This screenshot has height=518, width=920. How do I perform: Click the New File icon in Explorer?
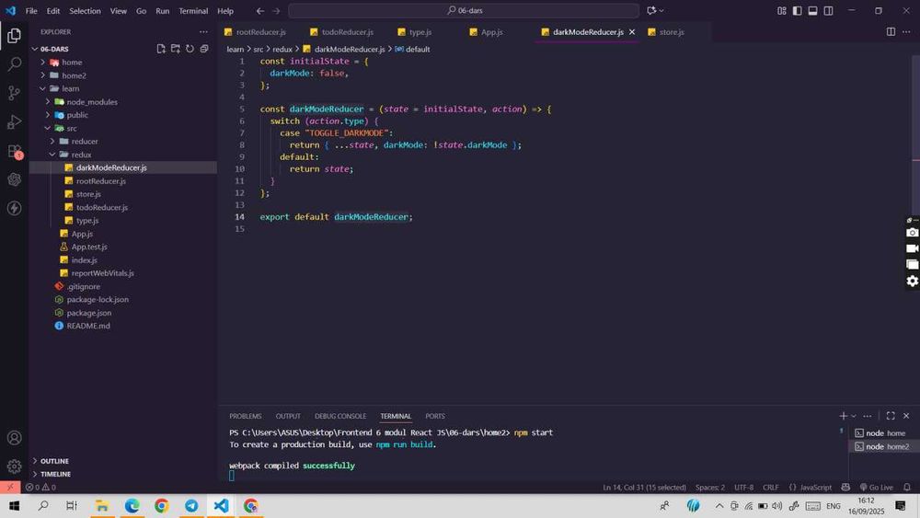tap(161, 49)
